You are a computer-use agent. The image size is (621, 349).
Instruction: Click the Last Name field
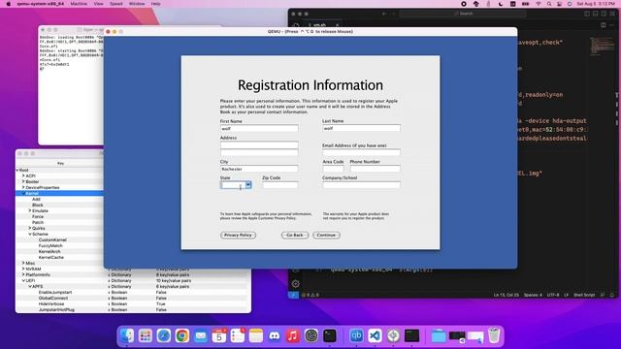click(361, 128)
